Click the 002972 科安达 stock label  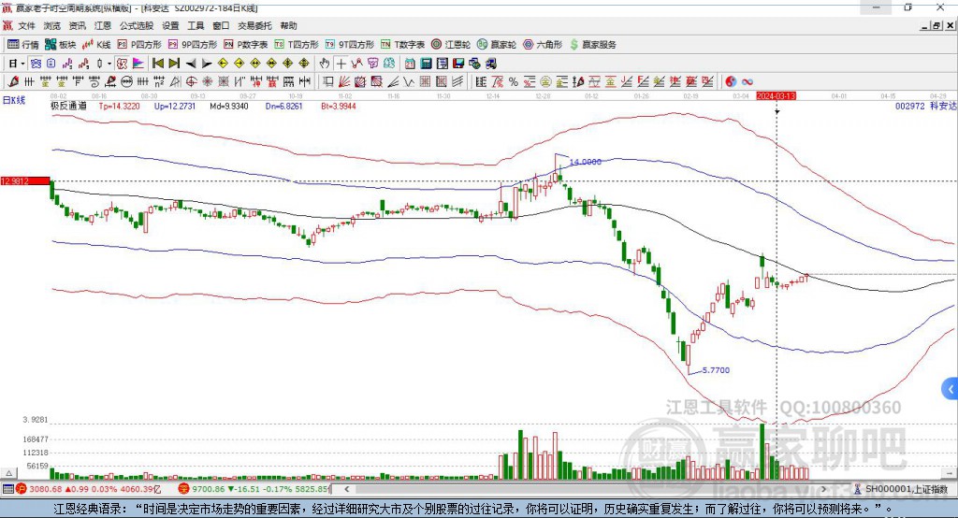925,106
